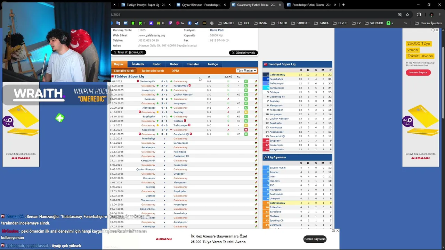Screen dimensions: 445x250
Task: Click the crossed-out eye icon in address bar
Action: 400,15
